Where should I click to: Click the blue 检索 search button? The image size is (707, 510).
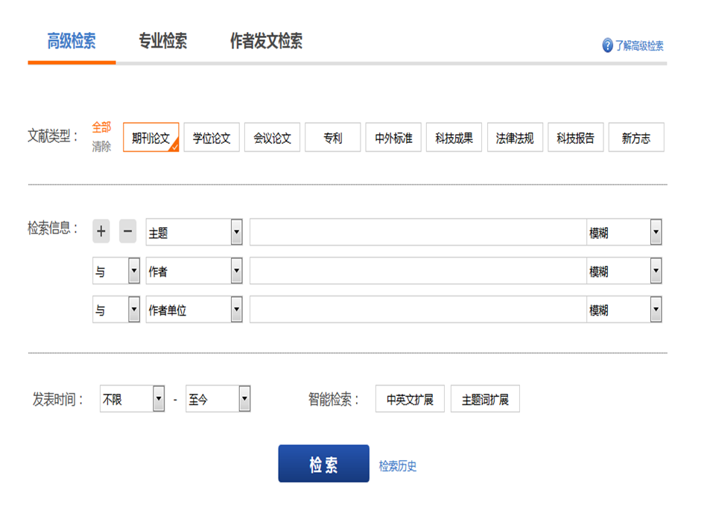coord(324,464)
